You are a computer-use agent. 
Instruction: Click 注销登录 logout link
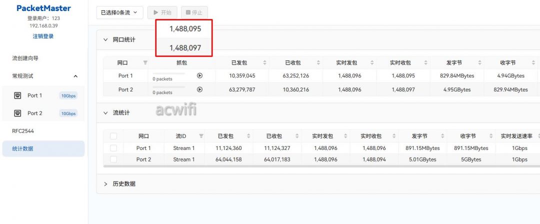[43, 36]
